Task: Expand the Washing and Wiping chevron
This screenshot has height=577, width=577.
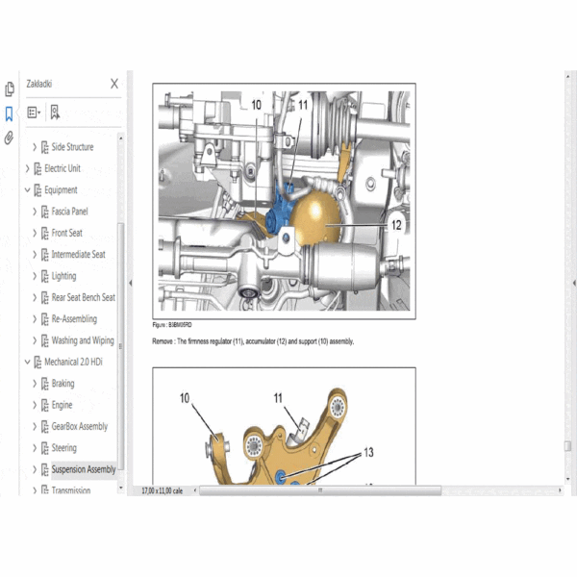Action: coord(35,340)
